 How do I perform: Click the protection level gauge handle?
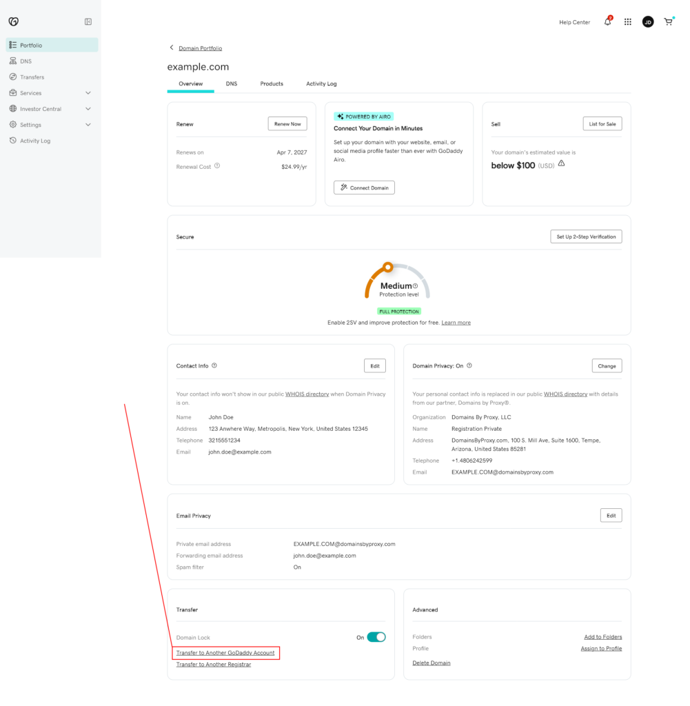(x=387, y=268)
